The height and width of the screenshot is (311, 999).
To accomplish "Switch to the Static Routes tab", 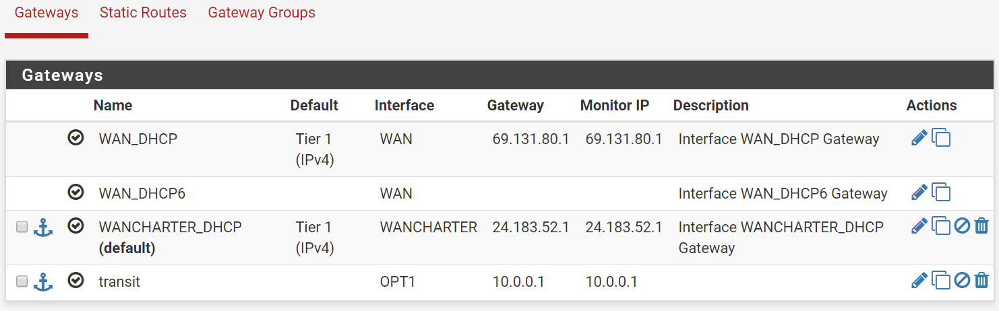I will click(143, 13).
